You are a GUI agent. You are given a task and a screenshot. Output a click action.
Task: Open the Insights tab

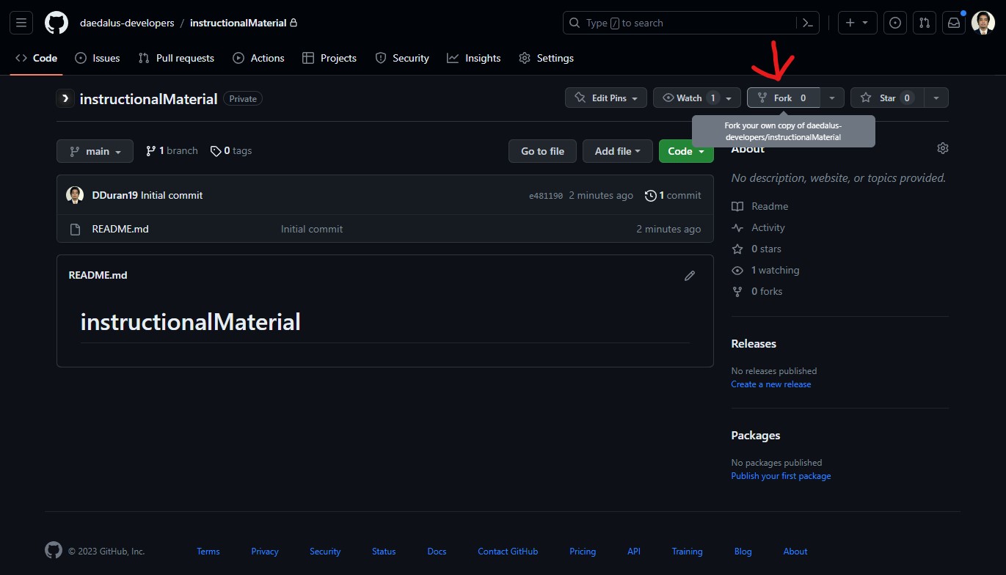coord(473,58)
